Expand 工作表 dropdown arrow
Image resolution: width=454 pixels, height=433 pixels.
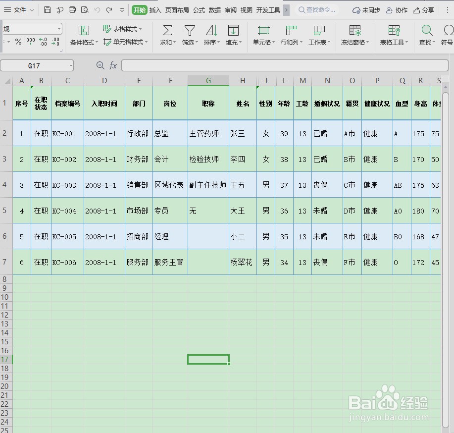click(x=329, y=42)
